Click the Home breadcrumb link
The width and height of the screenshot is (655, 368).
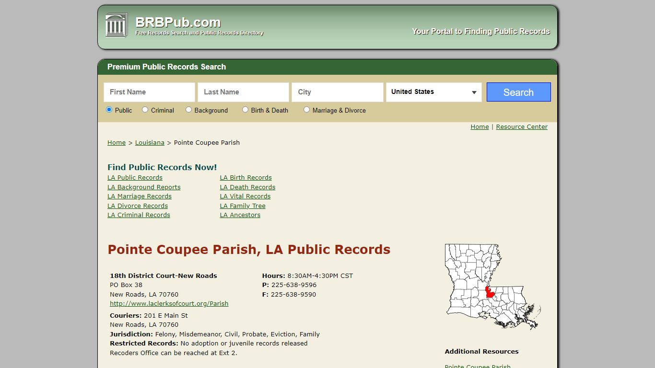pyautogui.click(x=117, y=143)
